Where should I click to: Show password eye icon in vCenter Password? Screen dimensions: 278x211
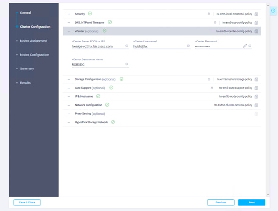click(250, 46)
